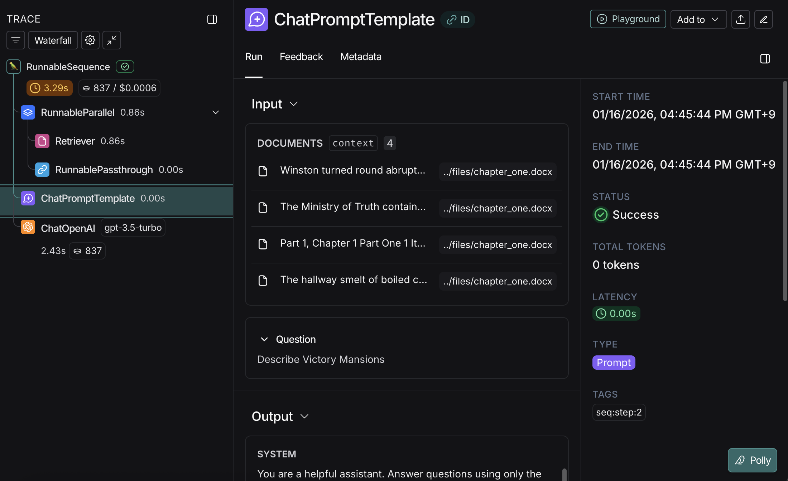Collapse the Question field
This screenshot has height=481, width=788.
(x=264, y=339)
